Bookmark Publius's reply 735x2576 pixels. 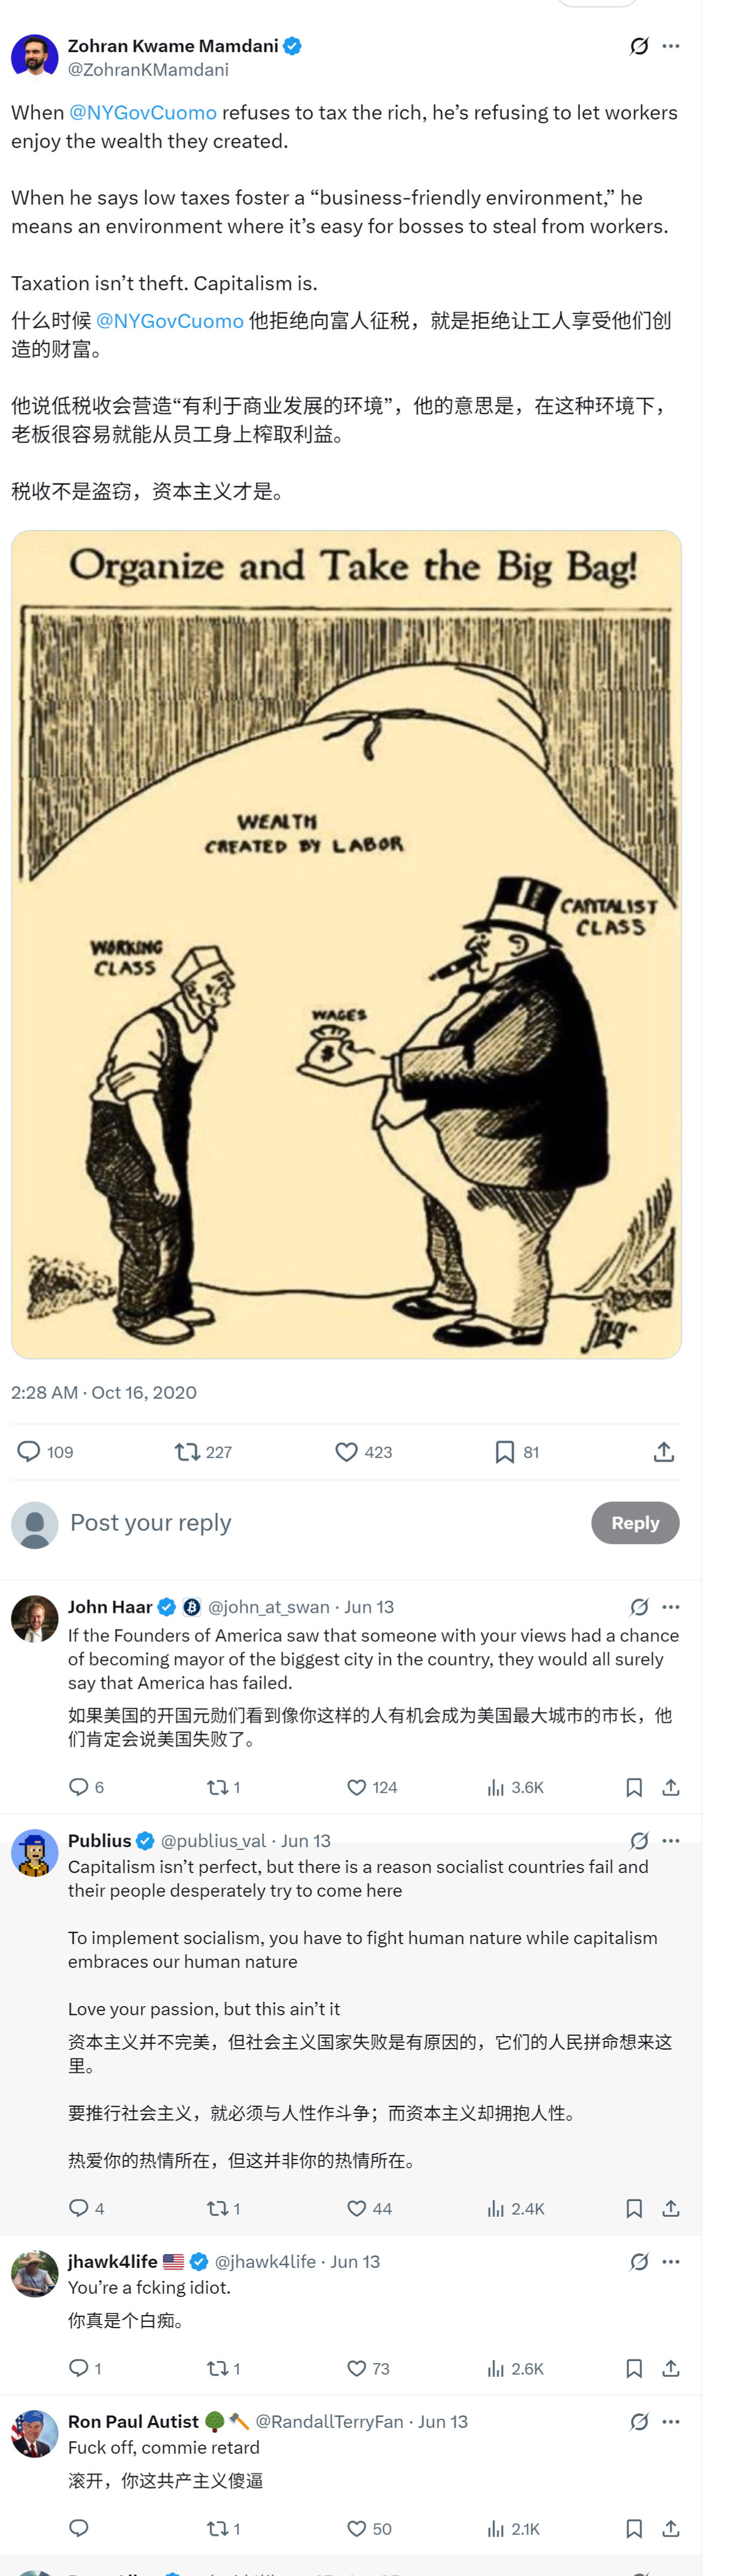pos(634,2208)
